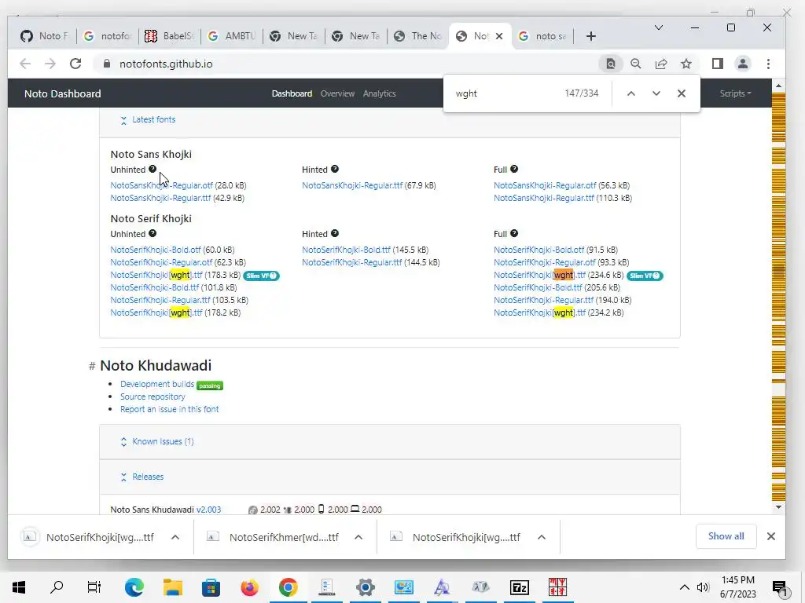
Task: Click help icon beside Unhinted under Noto Serif Khojki
Action: tap(153, 233)
